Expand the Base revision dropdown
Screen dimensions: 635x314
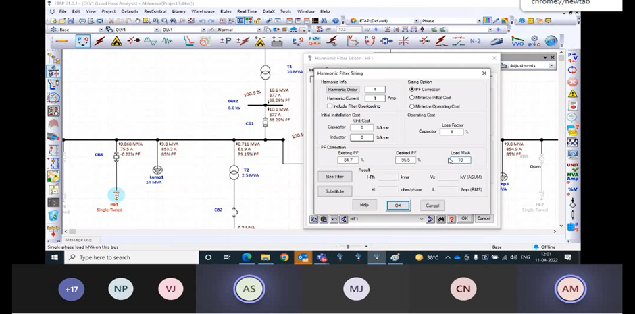(101, 30)
